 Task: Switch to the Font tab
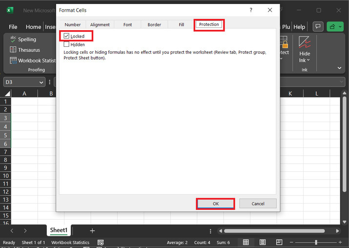click(x=127, y=24)
